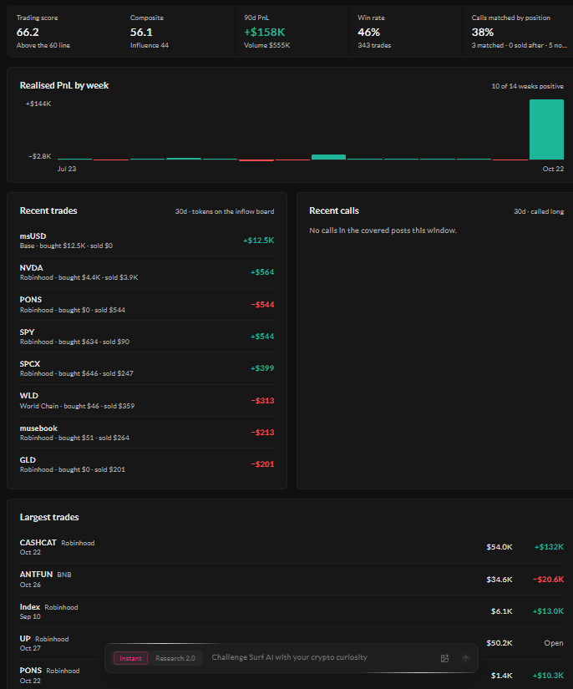Open the WLD World Chain trade

tap(147, 400)
